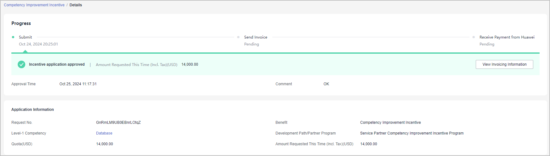Click the Service Partner Competency Improvement Incentive Program text
The width and height of the screenshot is (550, 156).
(x=412, y=133)
